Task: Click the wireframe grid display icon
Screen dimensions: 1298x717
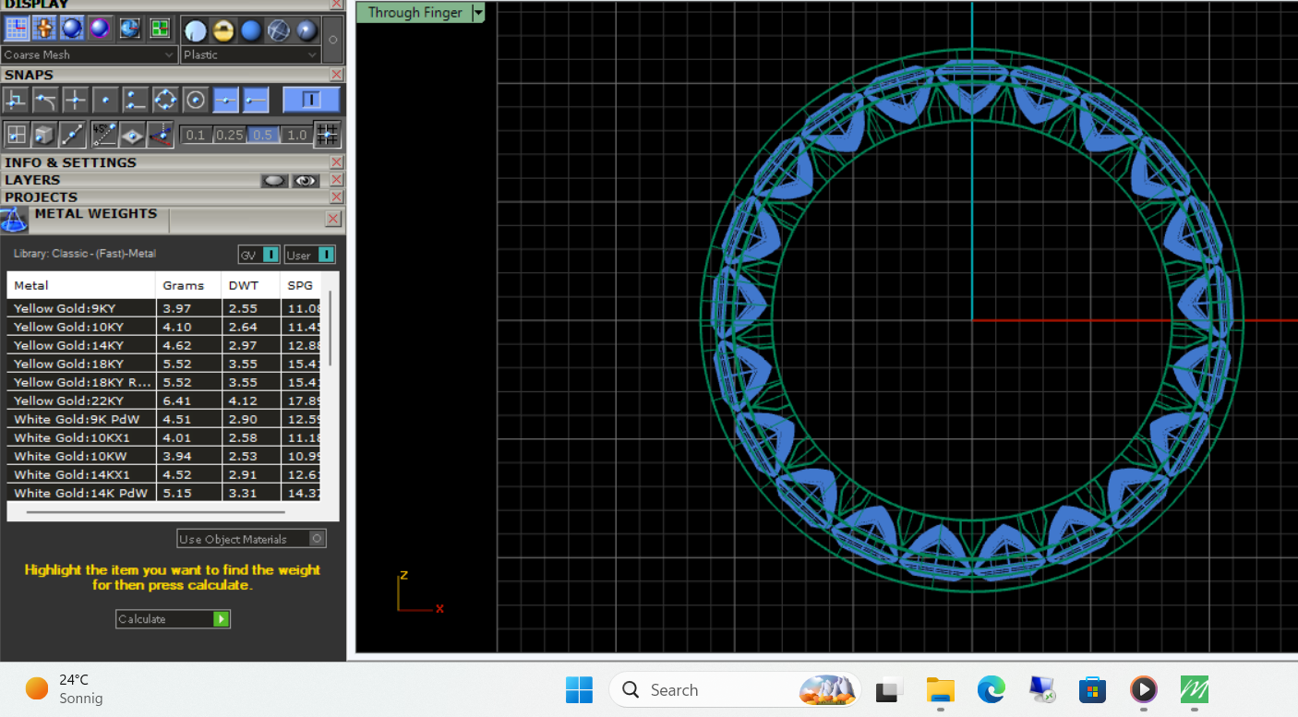Action: pyautogui.click(x=17, y=29)
